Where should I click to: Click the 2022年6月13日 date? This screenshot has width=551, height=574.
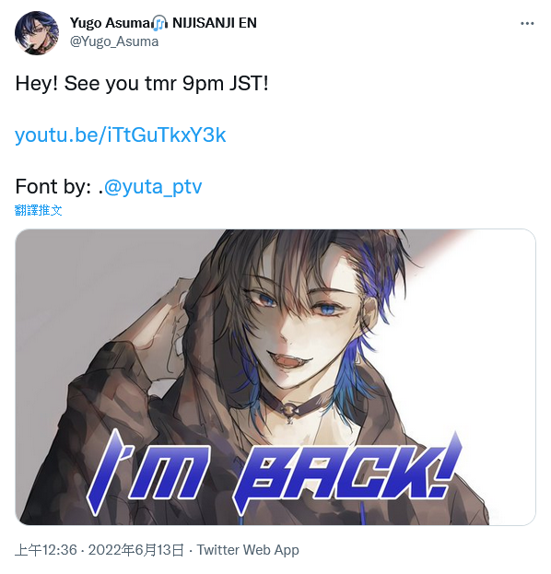click(x=135, y=550)
